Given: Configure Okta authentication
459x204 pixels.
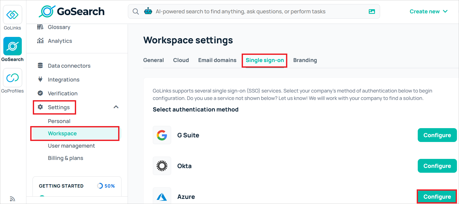Looking at the screenshot, I should 437,166.
